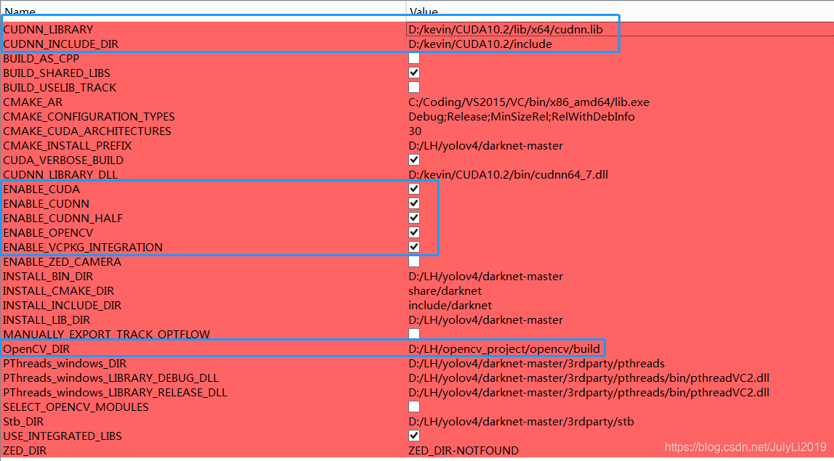Click the CMAKE_AR value lib.exe path
The width and height of the screenshot is (834, 461).
click(529, 102)
